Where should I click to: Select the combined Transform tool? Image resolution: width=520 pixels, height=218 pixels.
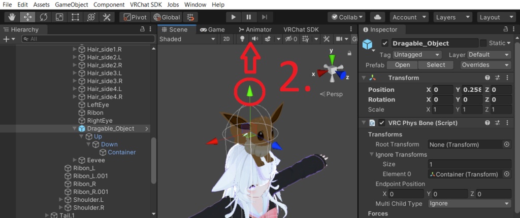point(91,17)
